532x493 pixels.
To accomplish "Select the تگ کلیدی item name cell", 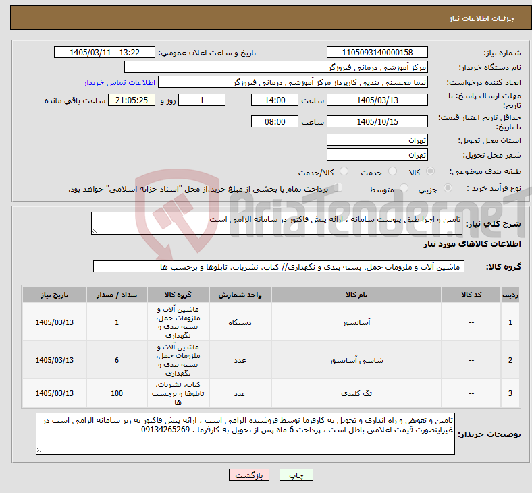I will point(356,393).
